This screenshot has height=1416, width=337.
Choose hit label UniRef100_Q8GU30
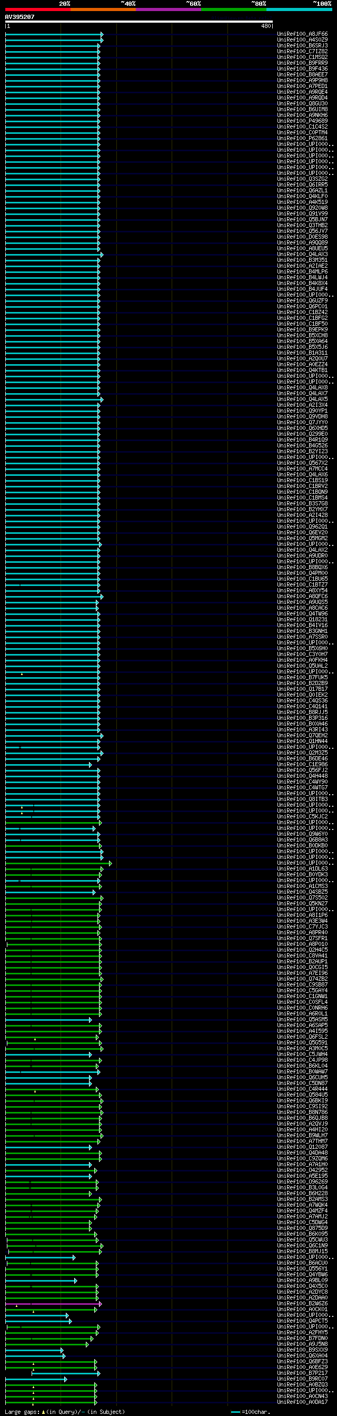[x=302, y=103]
